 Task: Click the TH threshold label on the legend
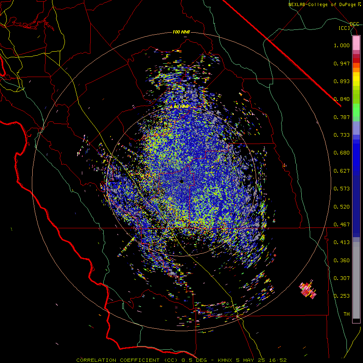tap(346, 314)
